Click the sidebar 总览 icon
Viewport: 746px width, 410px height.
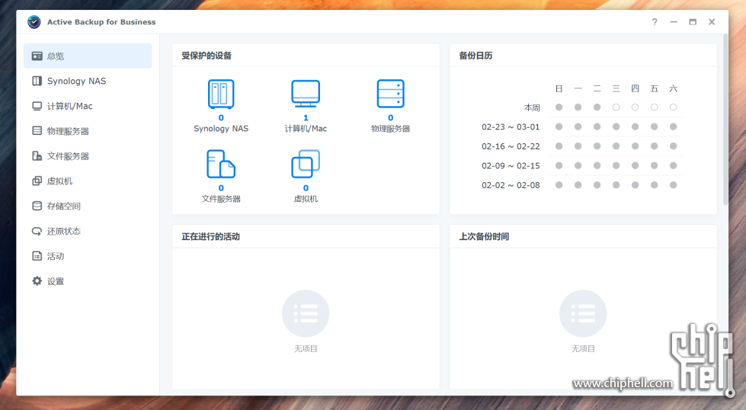click(x=37, y=56)
